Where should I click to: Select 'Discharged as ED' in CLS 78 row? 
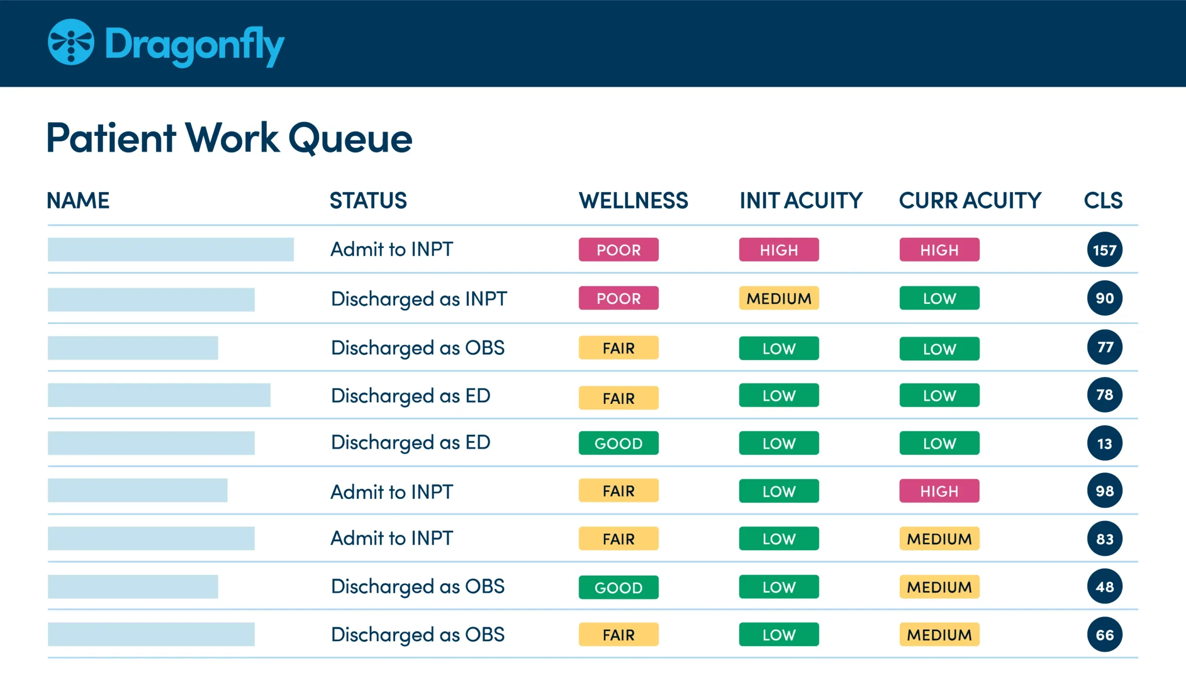pos(411,396)
